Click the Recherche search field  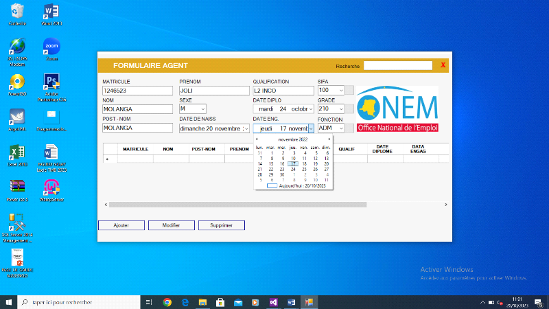[x=398, y=66]
